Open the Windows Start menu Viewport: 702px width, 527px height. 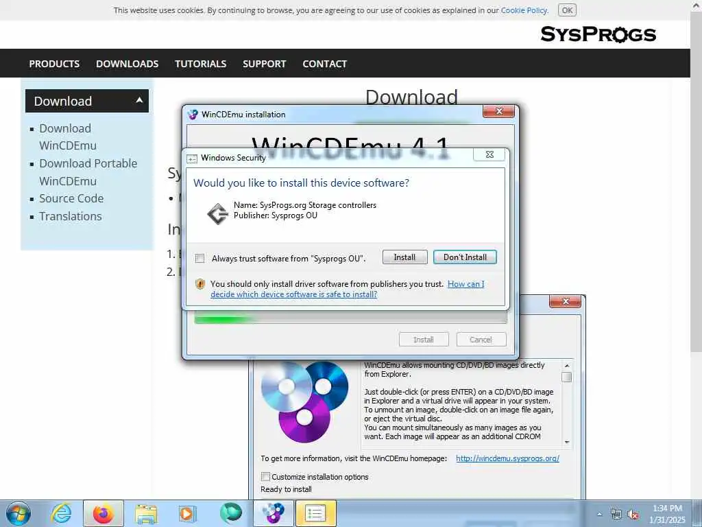click(19, 513)
